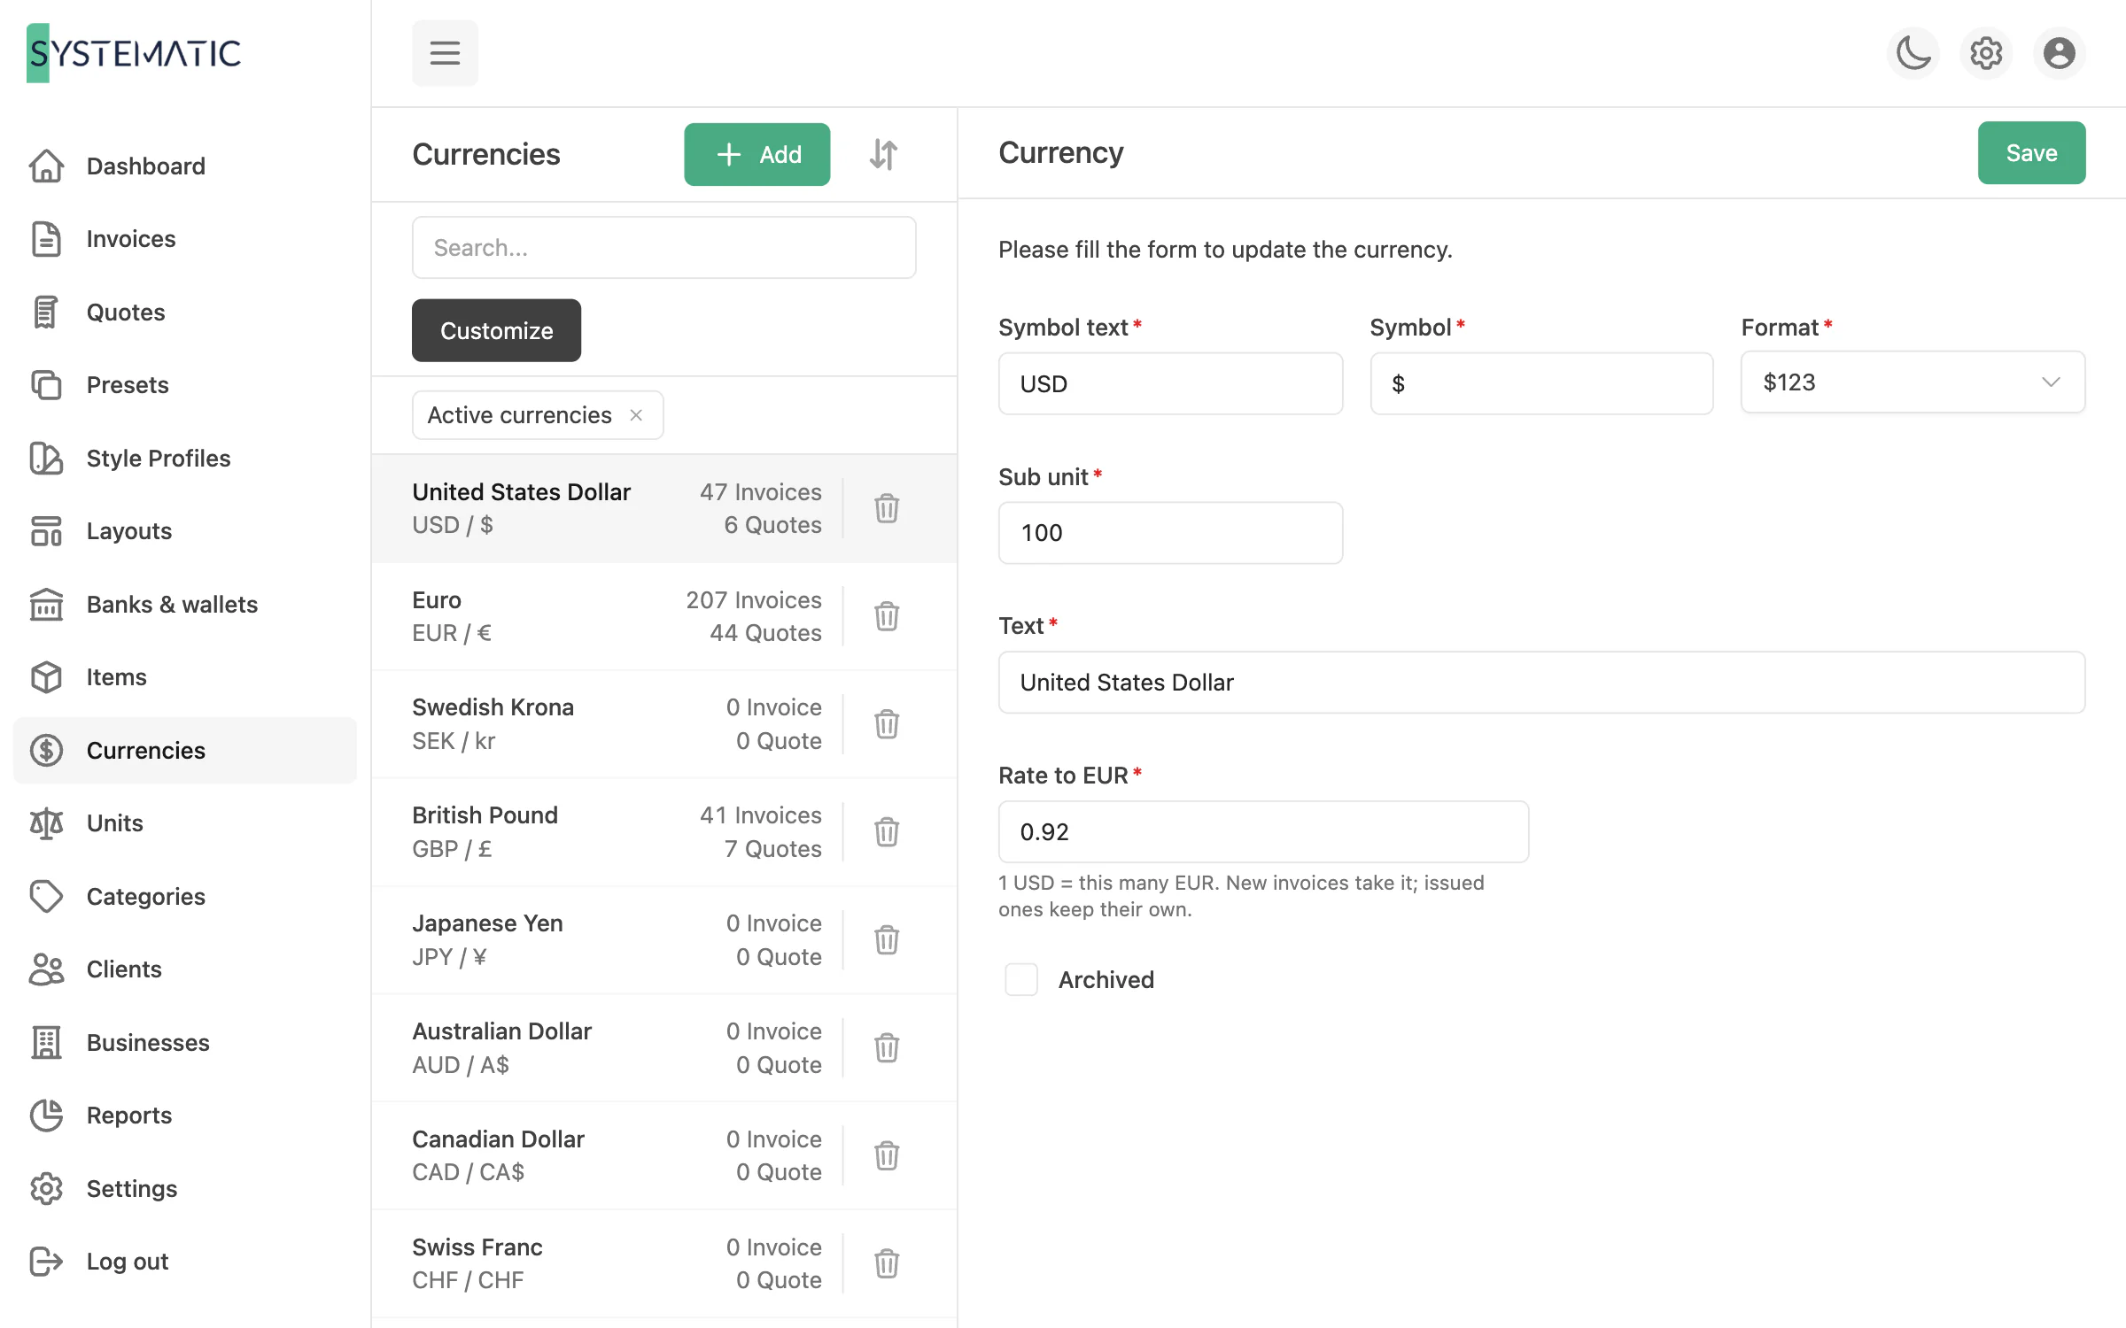
Task: Click the Rate to EUR field
Action: (1263, 832)
